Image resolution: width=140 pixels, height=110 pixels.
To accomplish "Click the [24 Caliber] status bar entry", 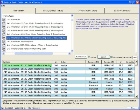I will click(x=7, y=108).
